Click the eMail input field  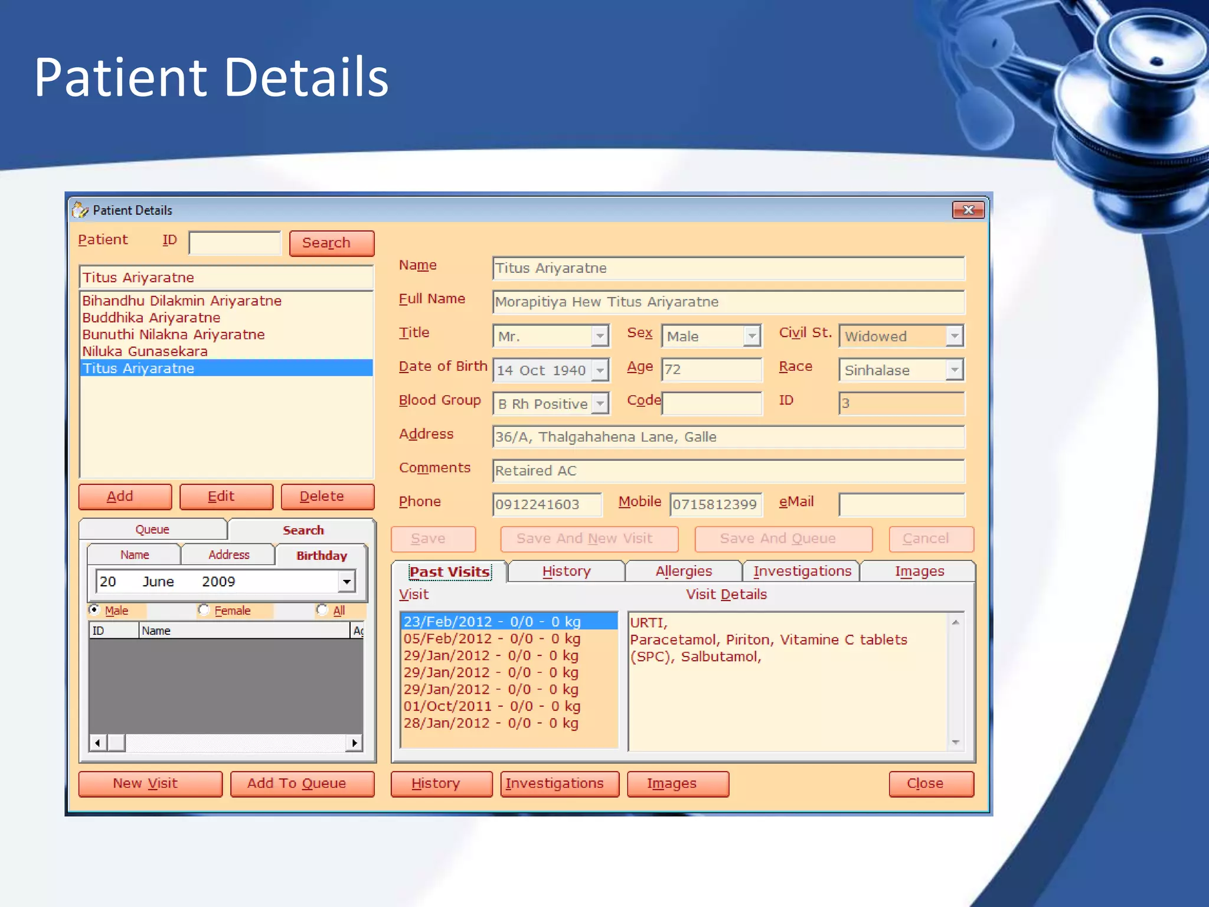click(901, 504)
